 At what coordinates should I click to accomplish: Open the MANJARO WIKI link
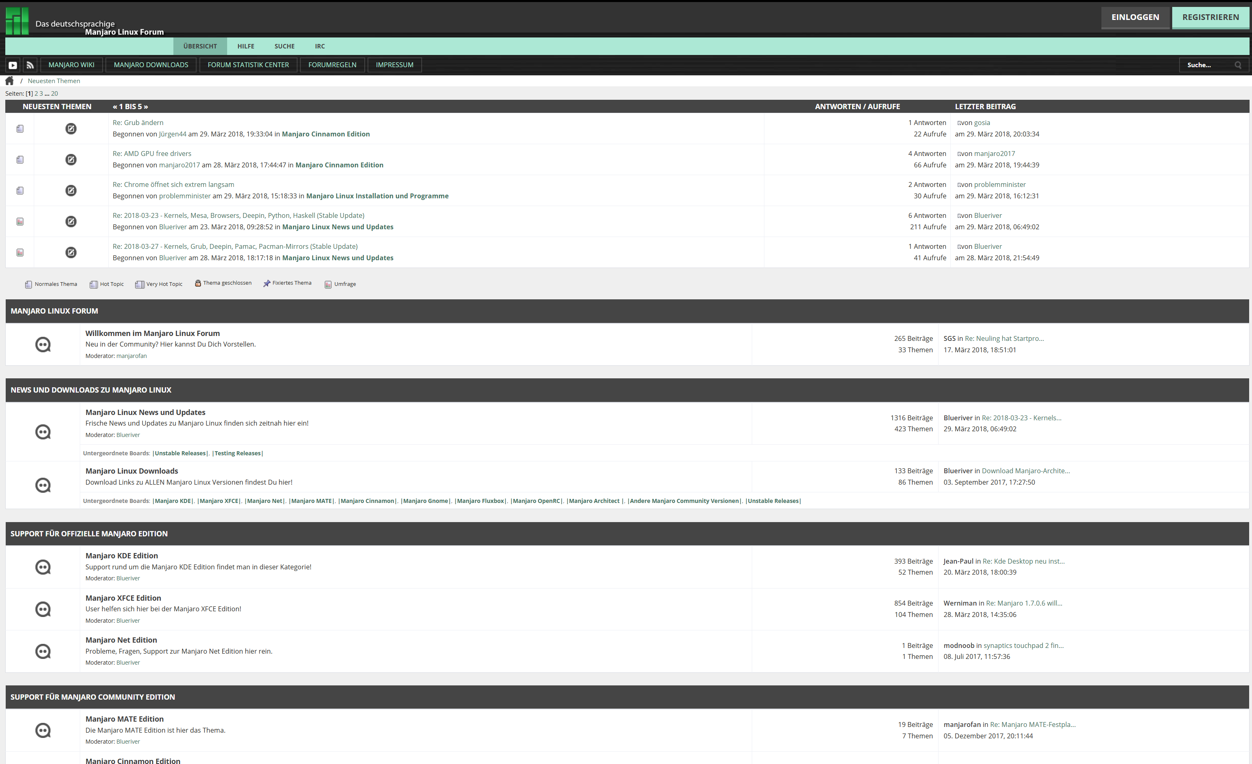[x=71, y=65]
